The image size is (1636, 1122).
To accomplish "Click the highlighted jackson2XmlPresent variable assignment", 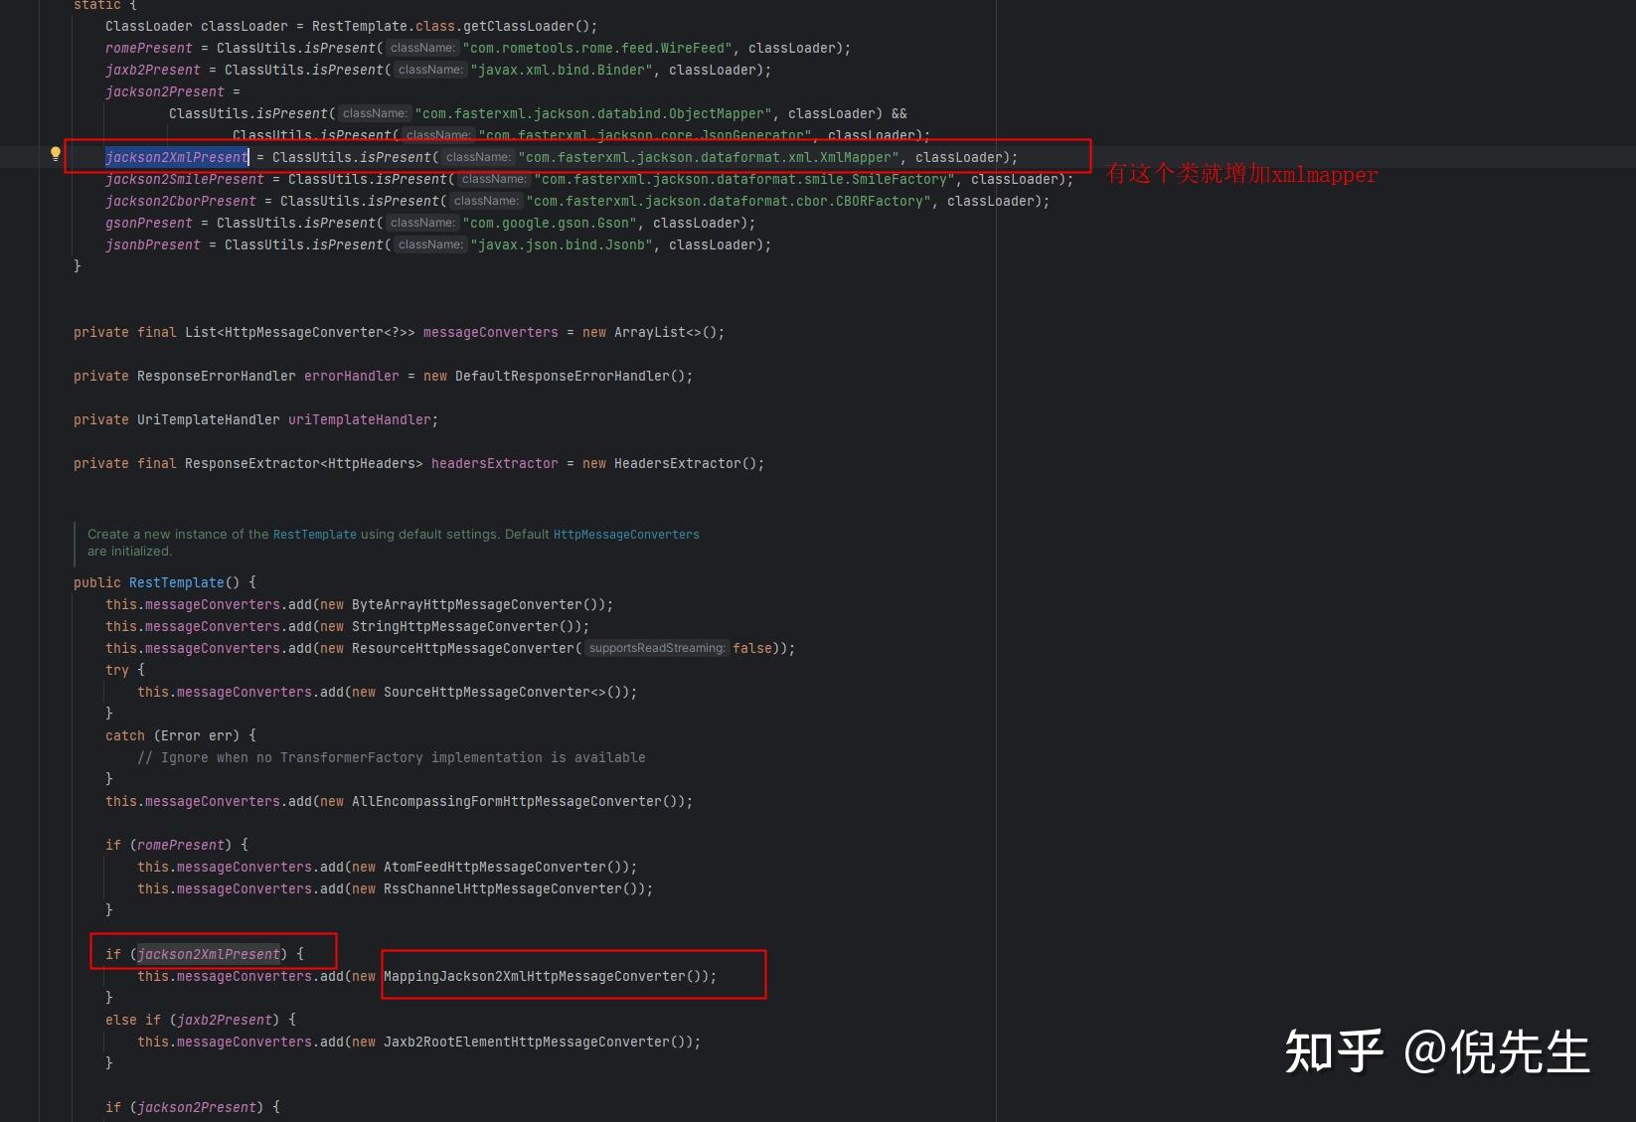I will tap(177, 157).
